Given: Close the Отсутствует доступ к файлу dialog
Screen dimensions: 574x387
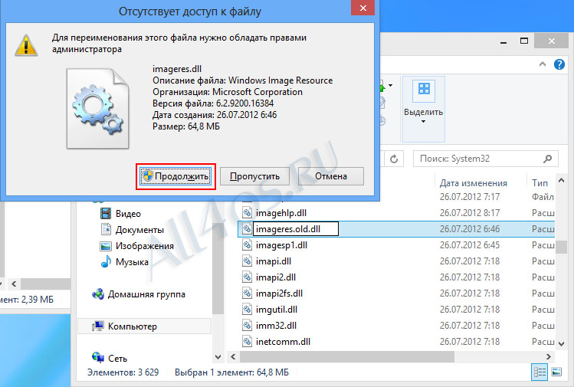Looking at the screenshot, I should [x=362, y=8].
